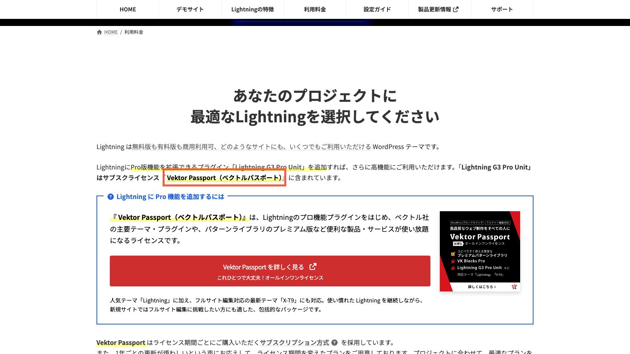Screen dimensions: 630x354
Task: Click the サブスクリプション方式 highlighted text
Action: [294, 343]
